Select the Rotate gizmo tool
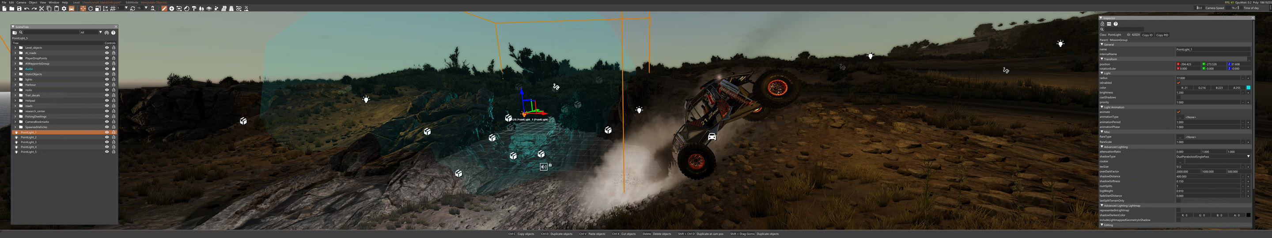 [x=91, y=8]
